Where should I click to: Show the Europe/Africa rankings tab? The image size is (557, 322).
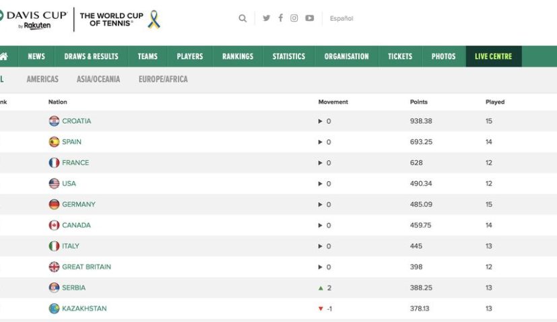[163, 79]
